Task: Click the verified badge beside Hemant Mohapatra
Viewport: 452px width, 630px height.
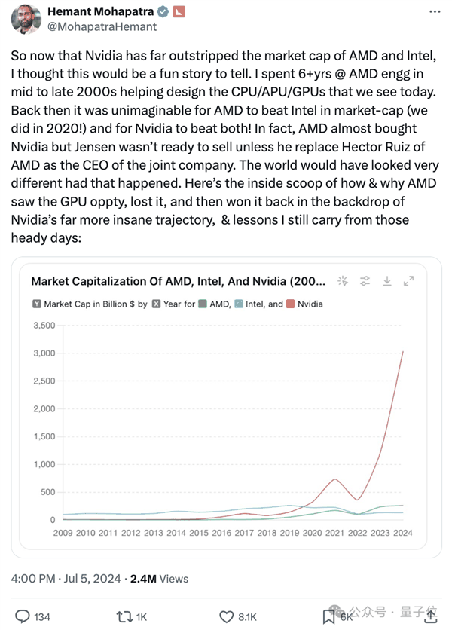Action: (161, 12)
